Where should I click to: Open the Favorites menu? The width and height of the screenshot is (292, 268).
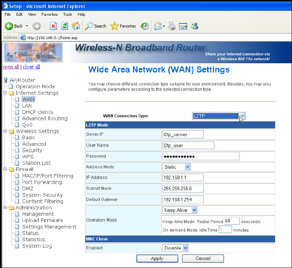pyautogui.click(x=50, y=14)
